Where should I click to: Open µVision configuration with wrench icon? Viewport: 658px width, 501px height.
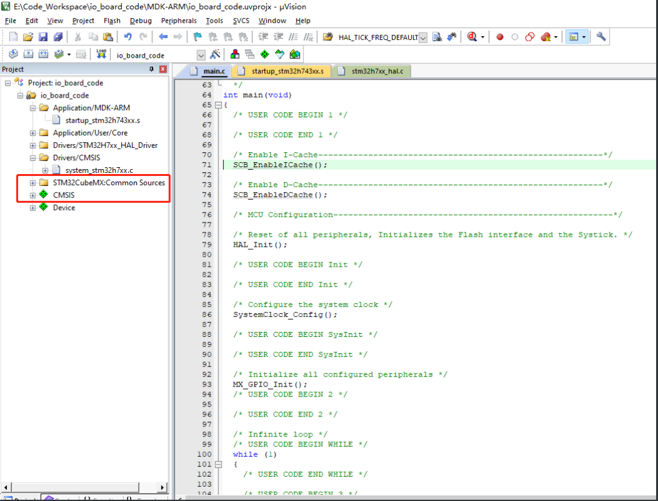pos(601,37)
